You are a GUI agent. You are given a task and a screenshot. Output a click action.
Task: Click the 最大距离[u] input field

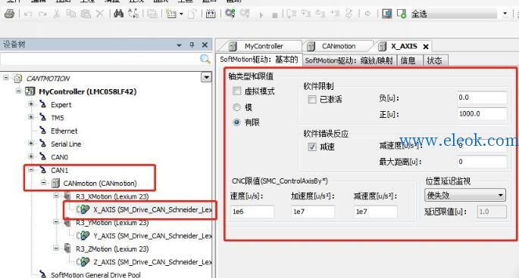point(482,162)
